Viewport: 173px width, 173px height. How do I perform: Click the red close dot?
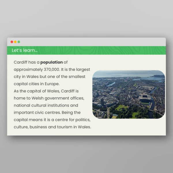[x=12, y=42]
